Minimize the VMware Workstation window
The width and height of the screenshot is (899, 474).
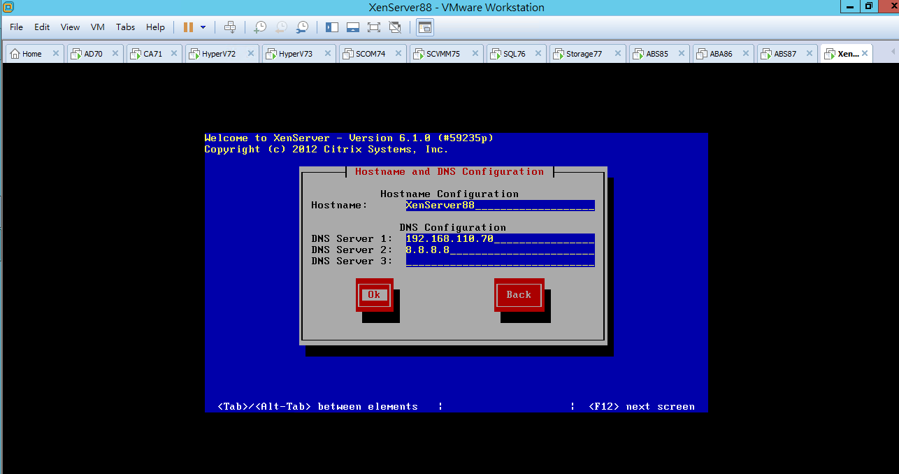pyautogui.click(x=850, y=6)
